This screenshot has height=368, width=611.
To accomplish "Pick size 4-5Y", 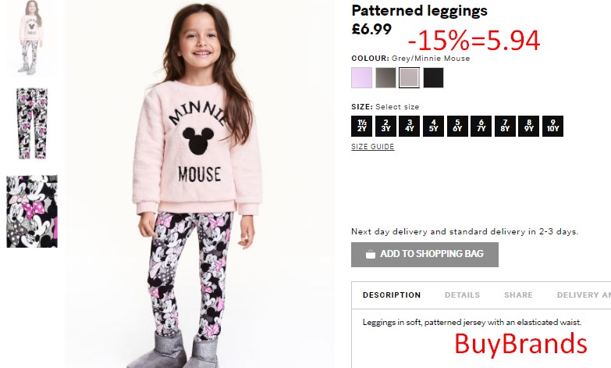I will point(433,126).
